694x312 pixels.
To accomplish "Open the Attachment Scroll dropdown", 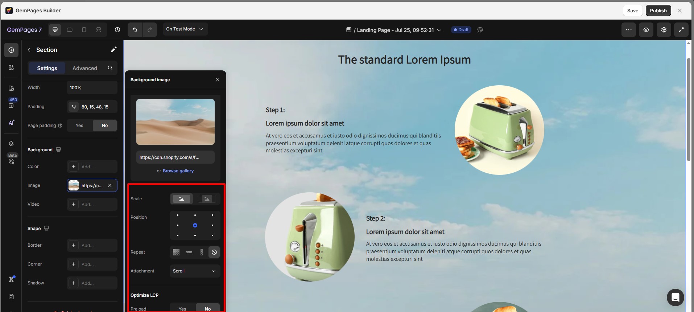I will tap(195, 271).
